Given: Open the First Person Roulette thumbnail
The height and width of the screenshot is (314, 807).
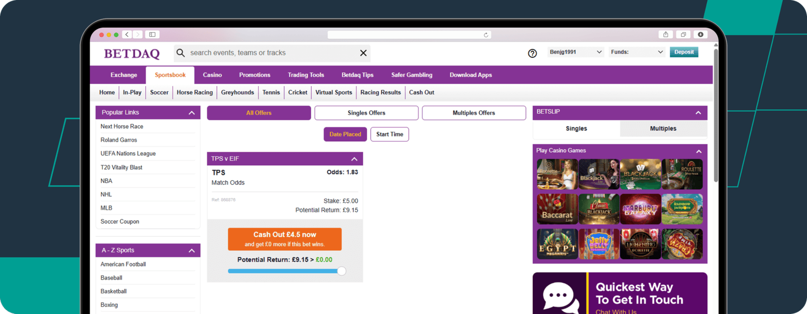Looking at the screenshot, I should click(x=682, y=174).
